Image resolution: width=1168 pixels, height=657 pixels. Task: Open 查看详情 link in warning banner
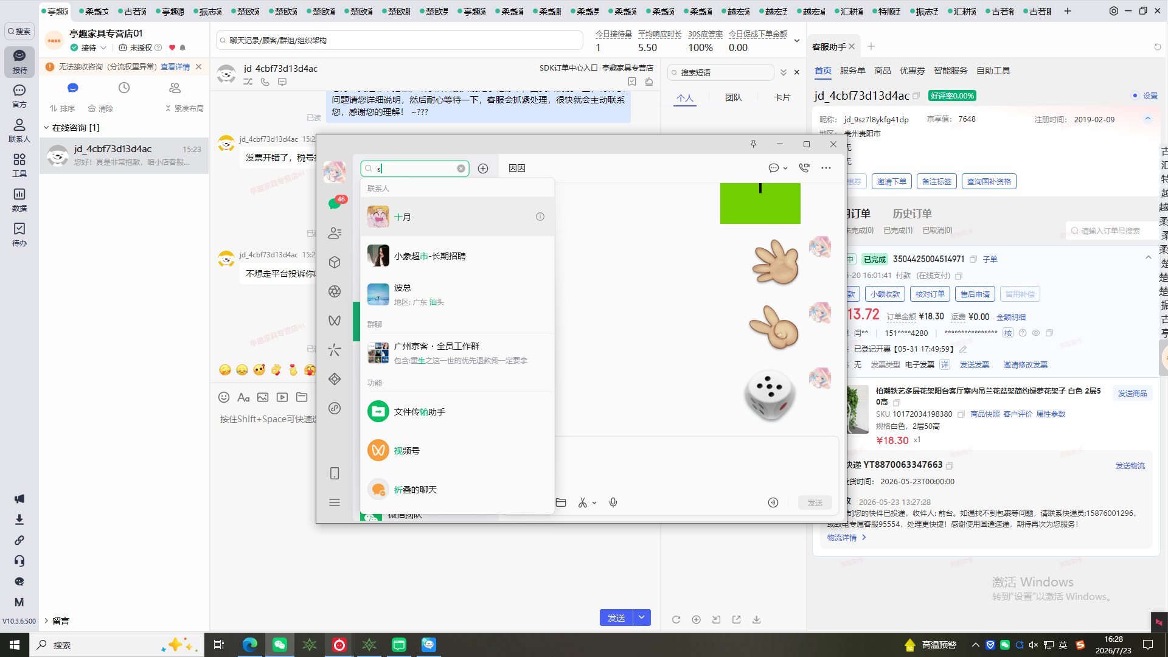click(x=175, y=67)
